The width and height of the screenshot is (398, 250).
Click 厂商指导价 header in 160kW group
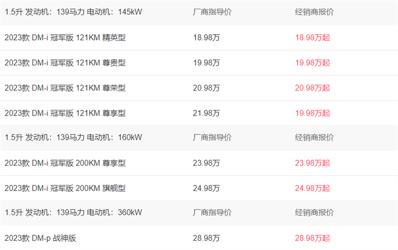point(212,138)
